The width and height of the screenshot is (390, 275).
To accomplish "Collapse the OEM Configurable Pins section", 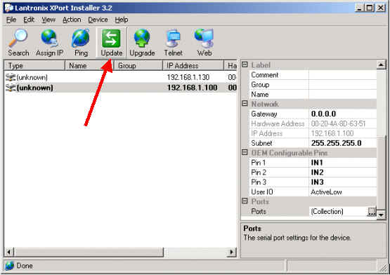I will click(x=245, y=152).
